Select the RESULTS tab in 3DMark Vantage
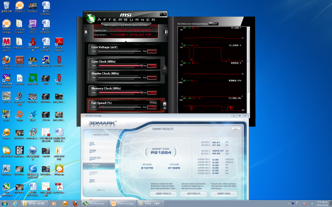 (99, 166)
